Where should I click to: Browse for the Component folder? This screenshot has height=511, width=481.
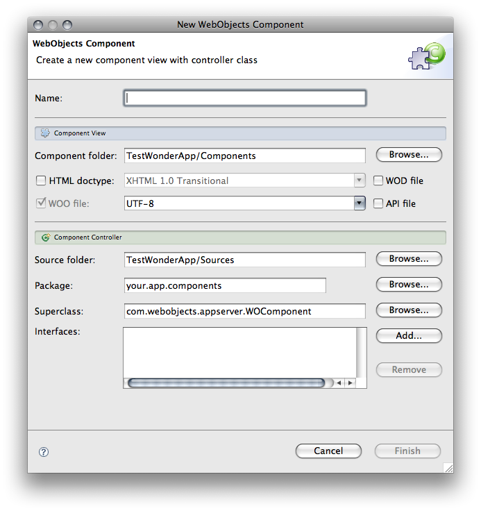pyautogui.click(x=409, y=154)
